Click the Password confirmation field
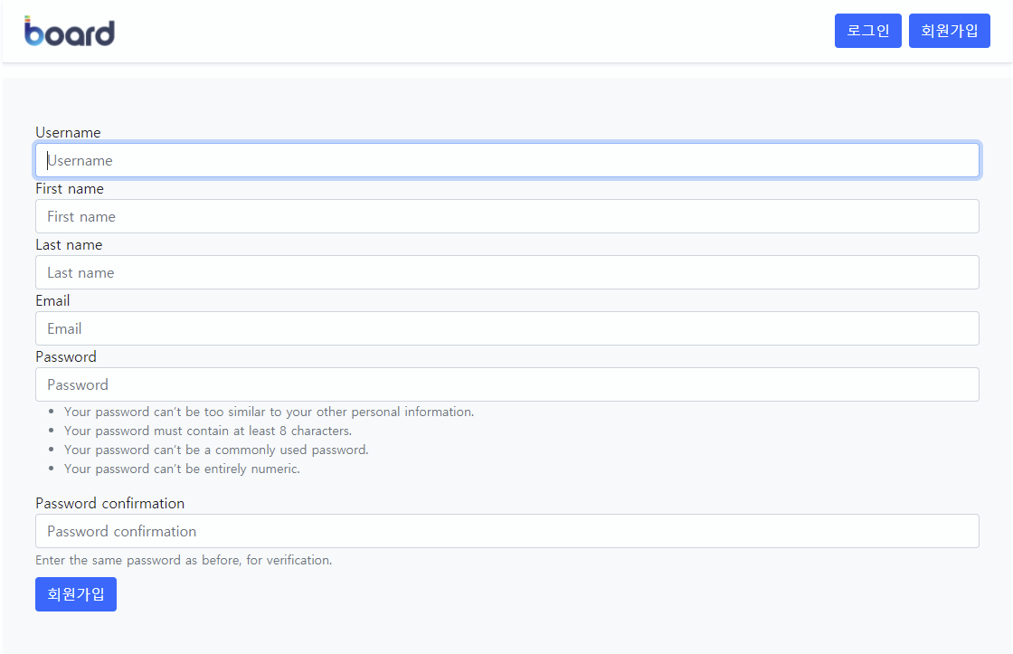This screenshot has height=654, width=1013. tap(507, 531)
